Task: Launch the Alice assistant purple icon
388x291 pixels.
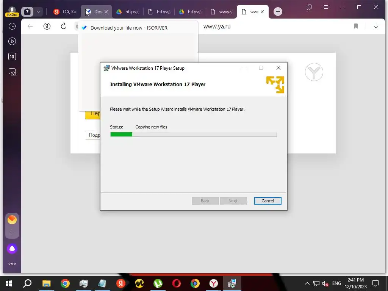Action: tap(12, 249)
